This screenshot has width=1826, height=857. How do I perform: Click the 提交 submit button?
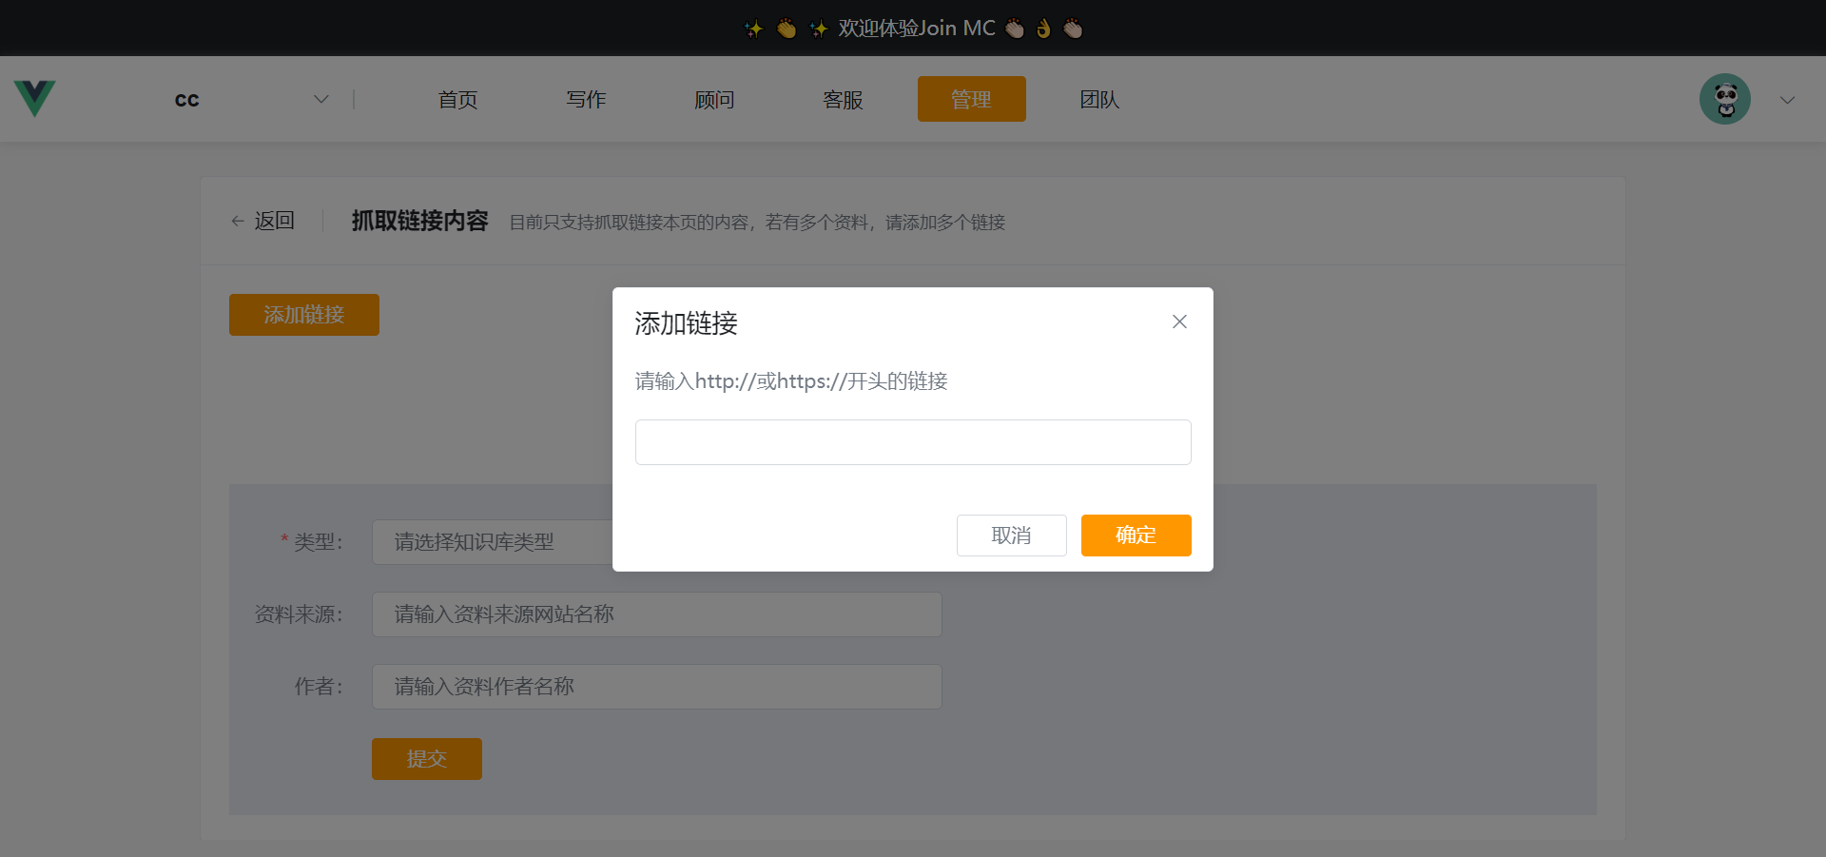tap(426, 759)
